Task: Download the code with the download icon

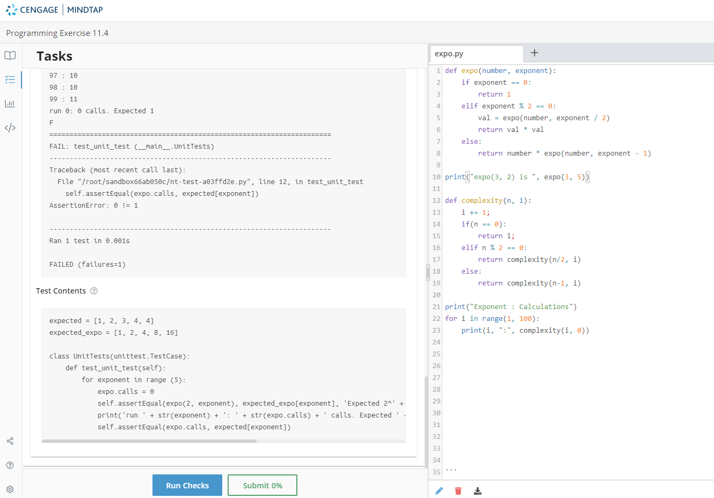Action: point(477,490)
